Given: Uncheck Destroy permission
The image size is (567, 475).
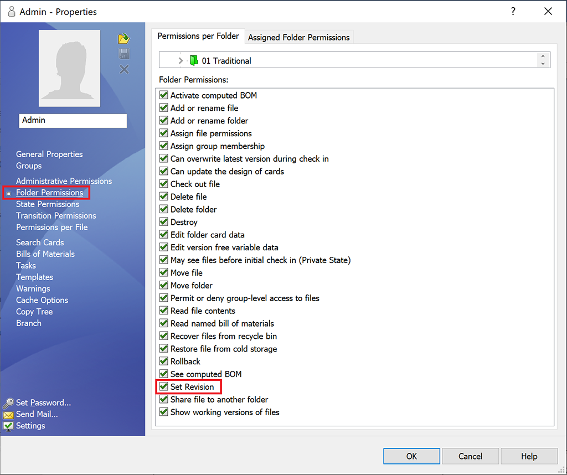Looking at the screenshot, I should click(x=163, y=221).
